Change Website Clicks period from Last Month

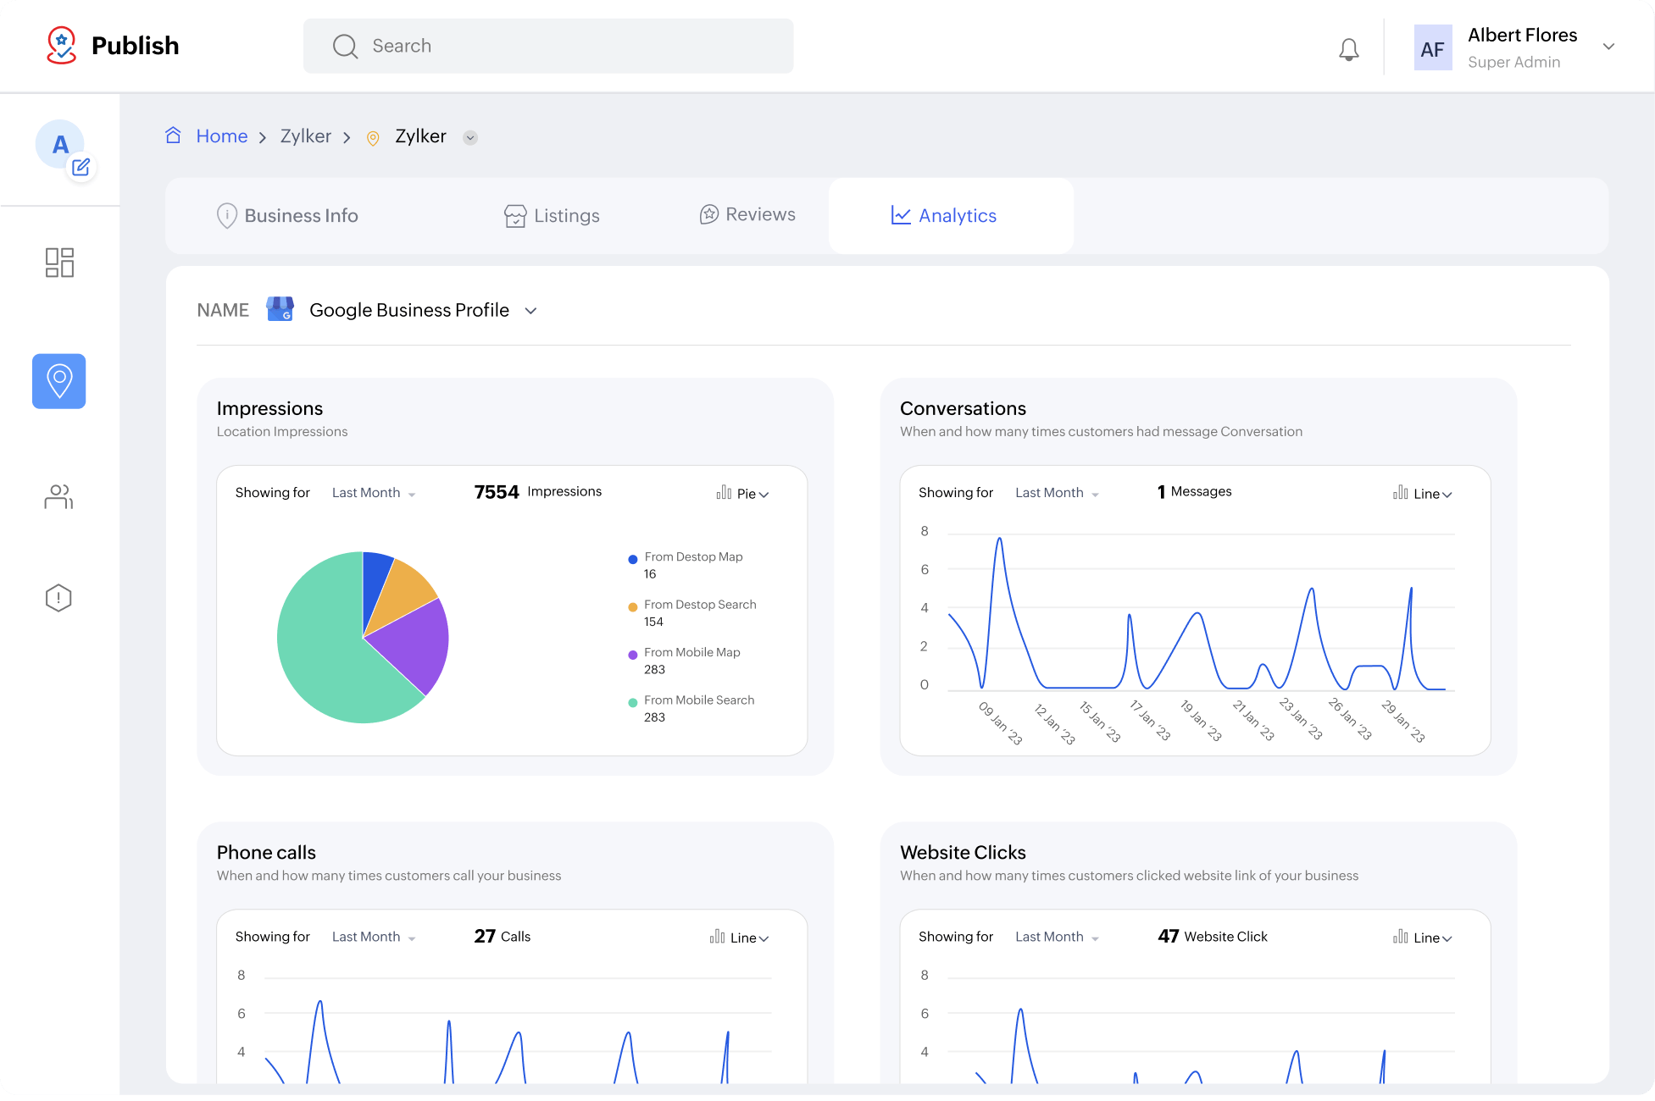pos(1057,937)
